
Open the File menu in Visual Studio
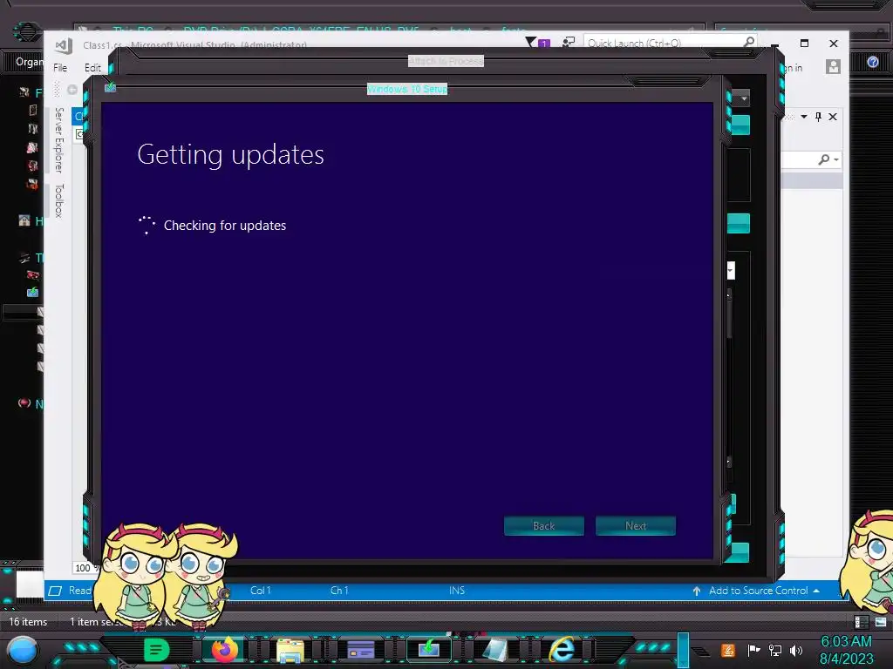coord(60,68)
